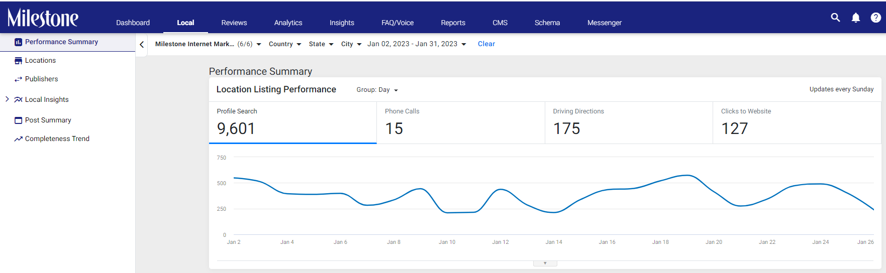Image resolution: width=886 pixels, height=273 pixels.
Task: Open the Reports menu tab
Action: (x=453, y=23)
